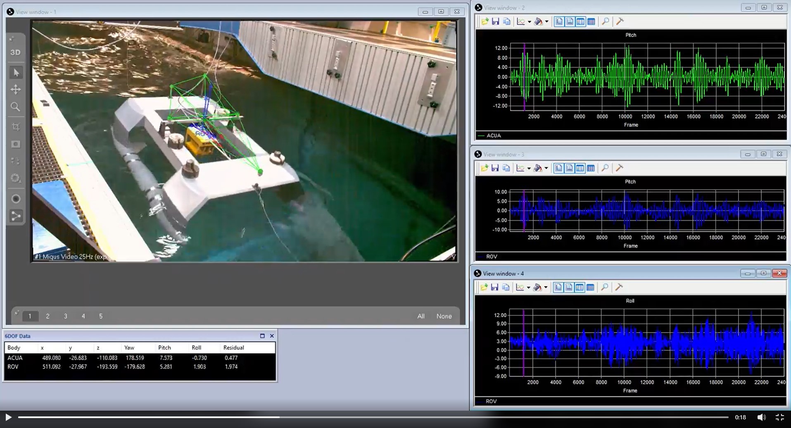Open hammer settings tool in View window 4
This screenshot has width=791, height=428.
619,287
